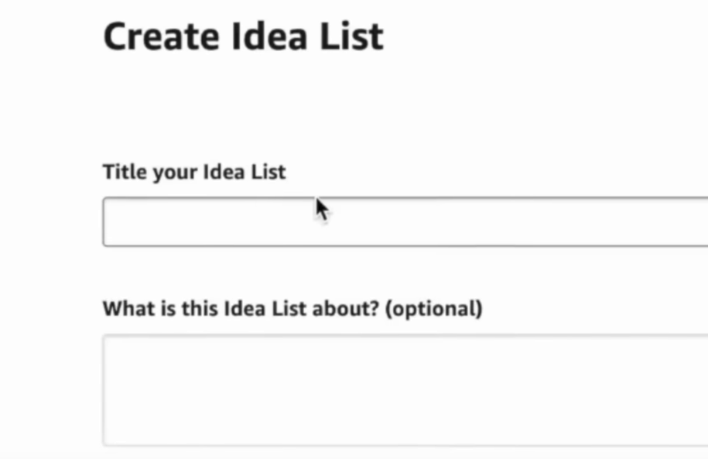Click the word "Create" in the heading
This screenshot has width=708, height=459.
point(150,36)
